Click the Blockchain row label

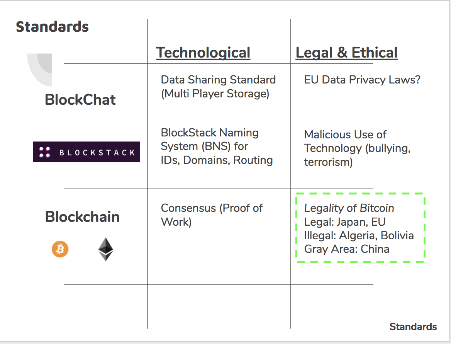(x=82, y=216)
